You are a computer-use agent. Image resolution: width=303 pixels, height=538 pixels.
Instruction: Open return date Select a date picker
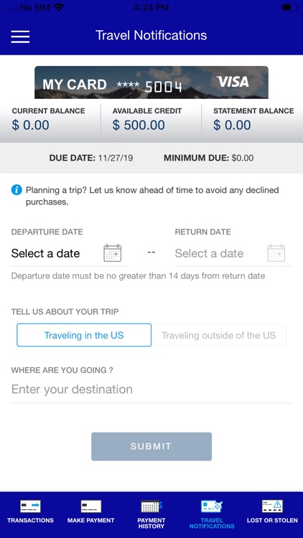click(x=209, y=253)
